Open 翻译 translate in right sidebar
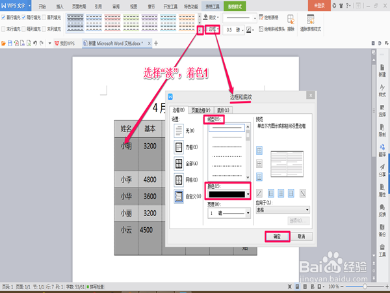 [x=382, y=150]
